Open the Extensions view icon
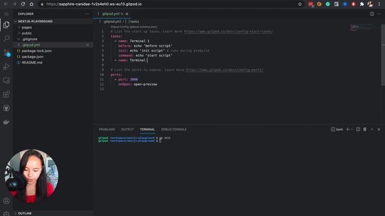This screenshot has height=216, width=385. click(7, 94)
